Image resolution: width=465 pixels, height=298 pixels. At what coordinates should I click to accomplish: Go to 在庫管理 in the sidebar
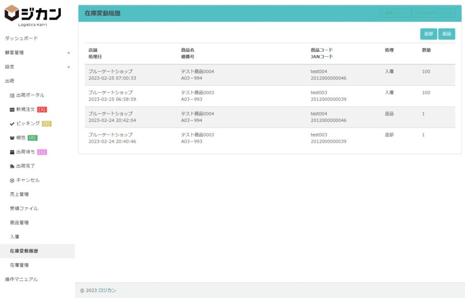click(x=19, y=265)
